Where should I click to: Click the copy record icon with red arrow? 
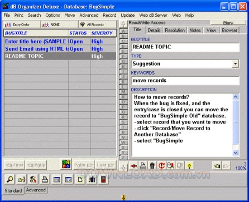click(x=171, y=166)
